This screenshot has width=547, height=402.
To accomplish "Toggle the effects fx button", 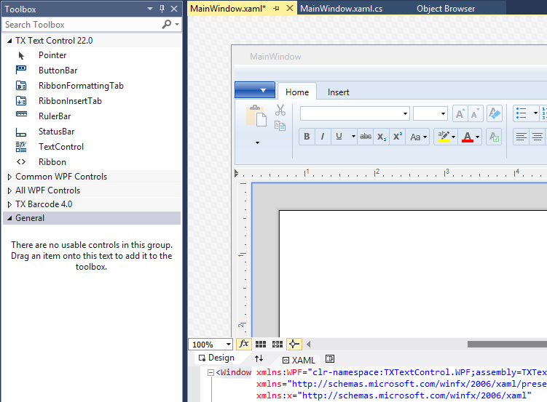I will point(244,344).
